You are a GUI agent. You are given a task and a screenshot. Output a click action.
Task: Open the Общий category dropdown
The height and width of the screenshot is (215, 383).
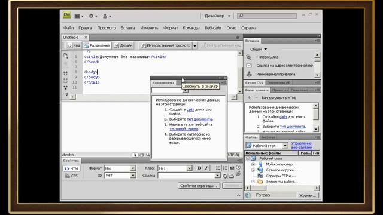tap(259, 49)
